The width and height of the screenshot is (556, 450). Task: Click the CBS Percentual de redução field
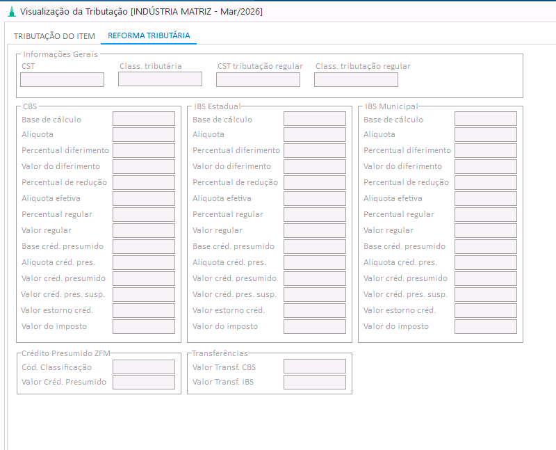144,183
